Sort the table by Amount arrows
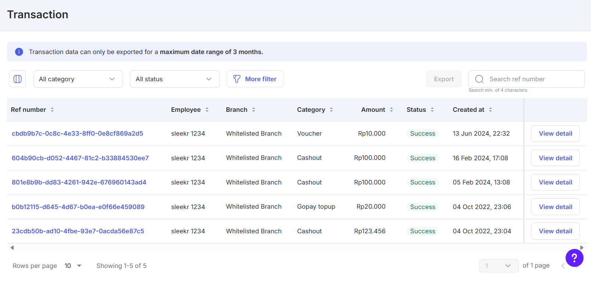The image size is (591, 281). pyautogui.click(x=392, y=110)
